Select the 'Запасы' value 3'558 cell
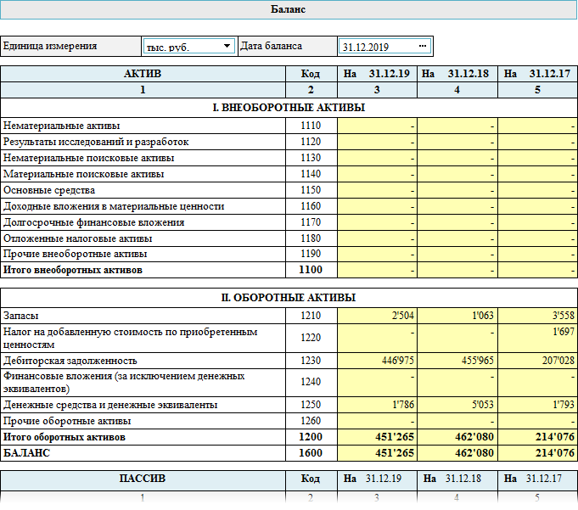The width and height of the screenshot is (578, 510). tap(538, 316)
